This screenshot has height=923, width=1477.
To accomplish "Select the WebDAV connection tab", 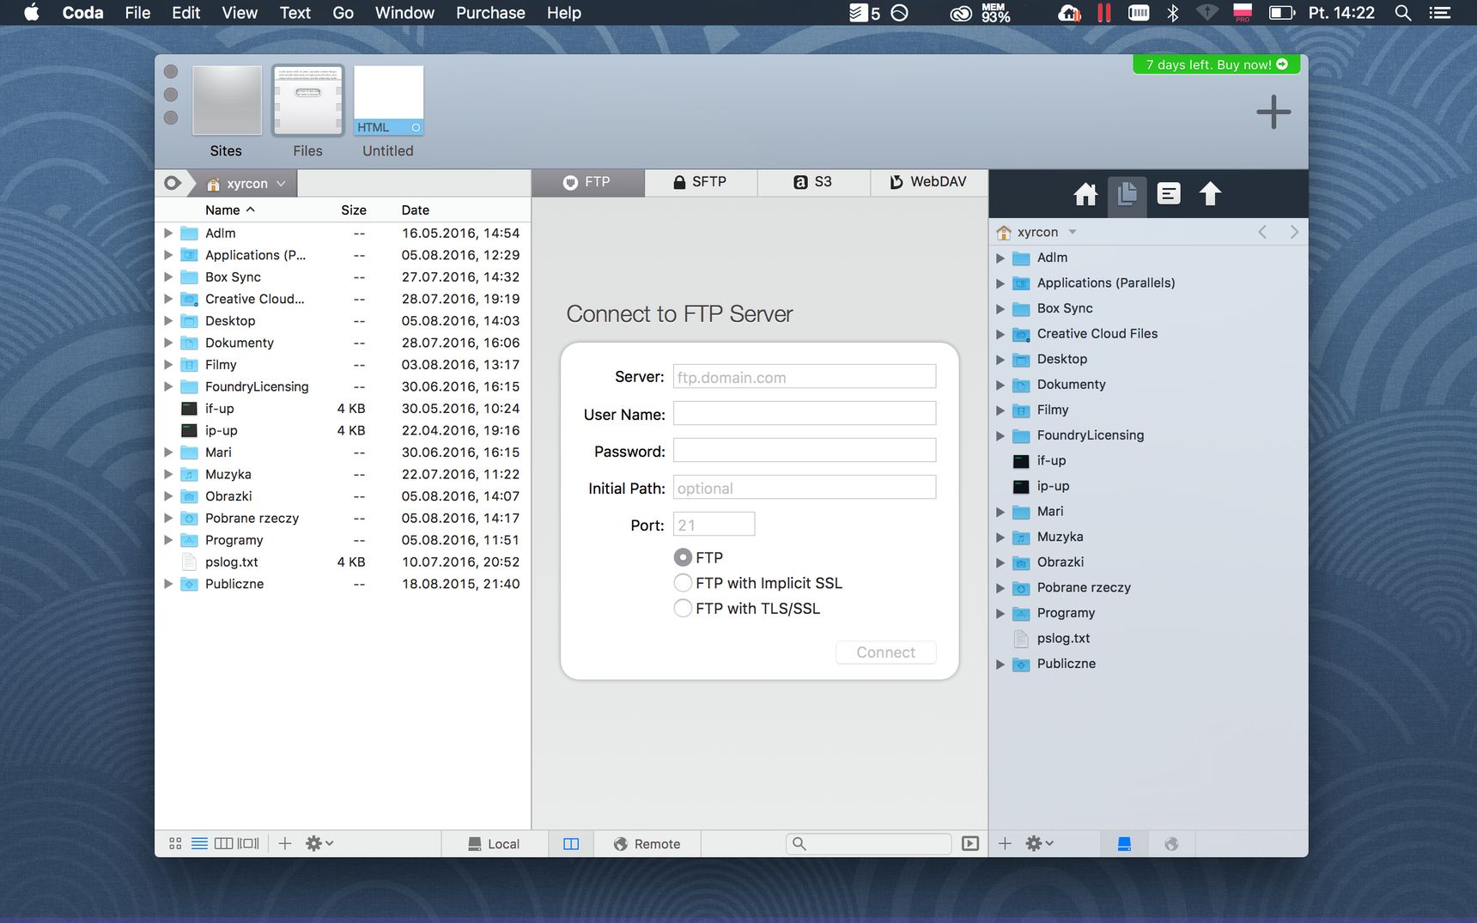I will [x=927, y=182].
